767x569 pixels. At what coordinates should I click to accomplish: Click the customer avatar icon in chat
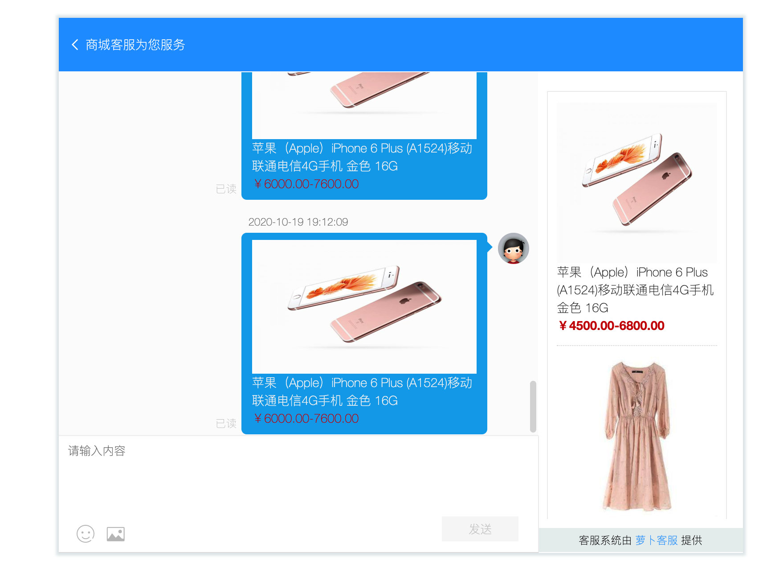[513, 248]
